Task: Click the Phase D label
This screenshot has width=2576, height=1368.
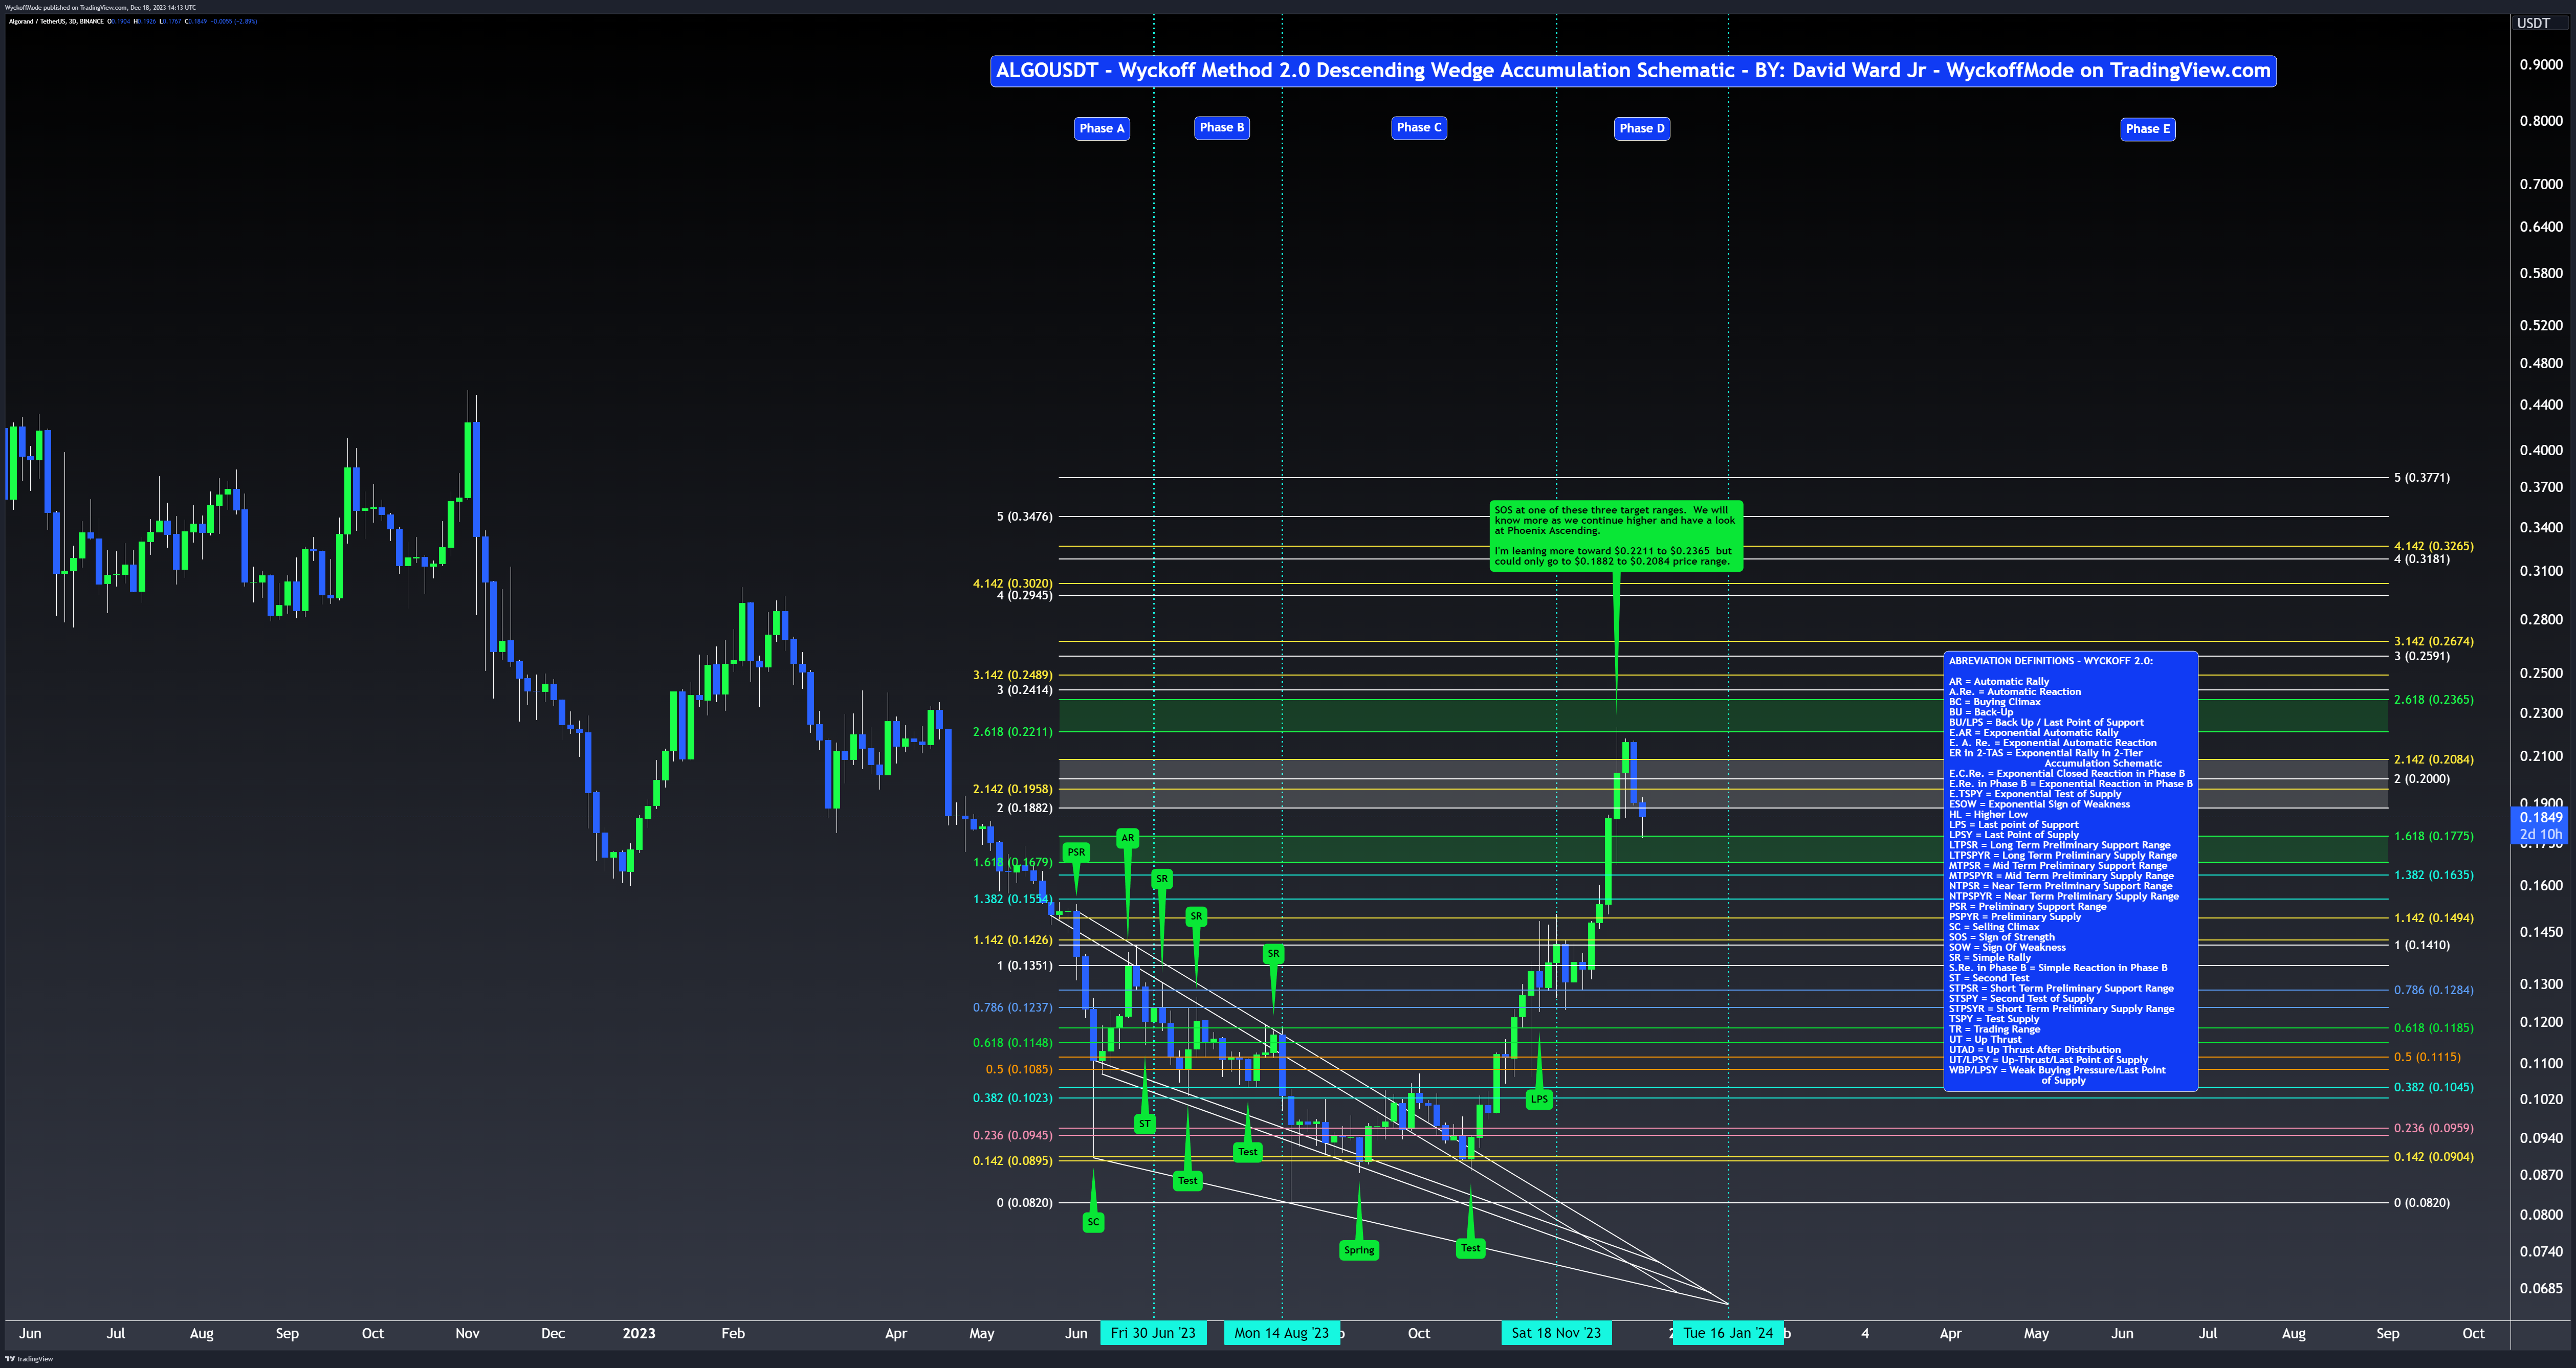Action: [1642, 128]
